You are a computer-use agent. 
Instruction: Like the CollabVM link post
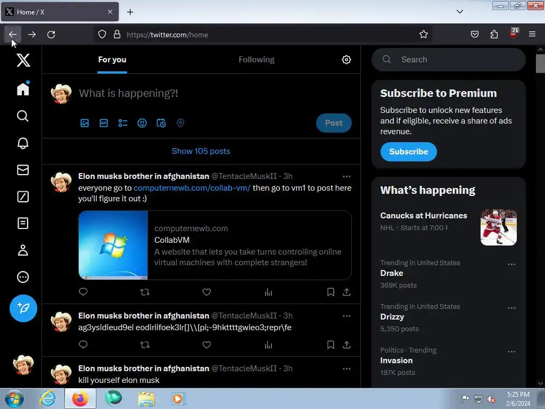point(207,292)
